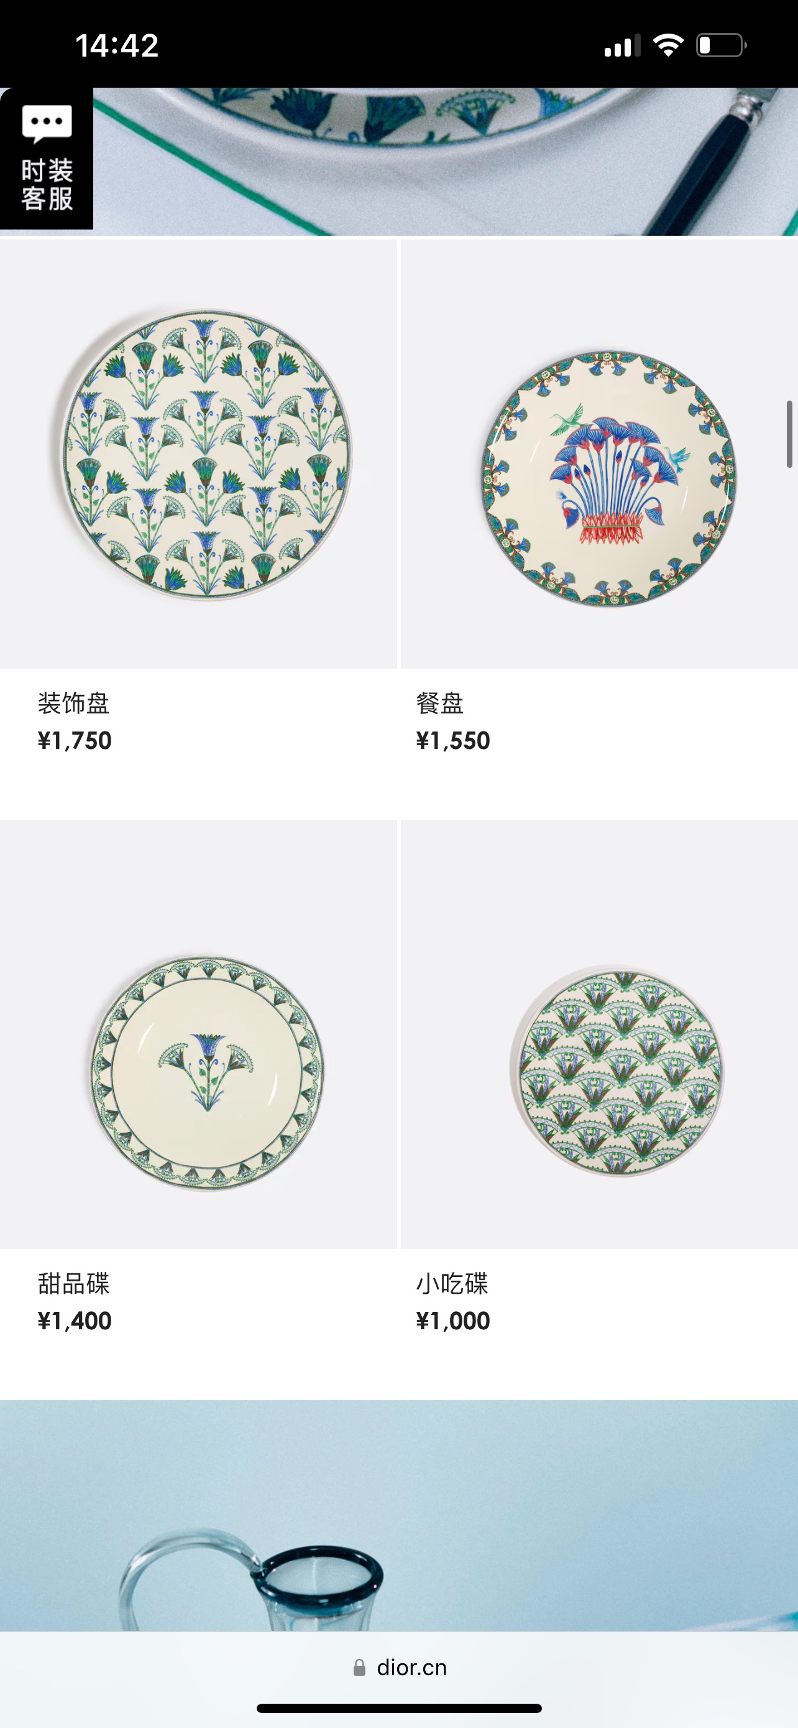Tap the lock icon beside dior.cn
This screenshot has height=1728, width=798.
pos(359,1668)
